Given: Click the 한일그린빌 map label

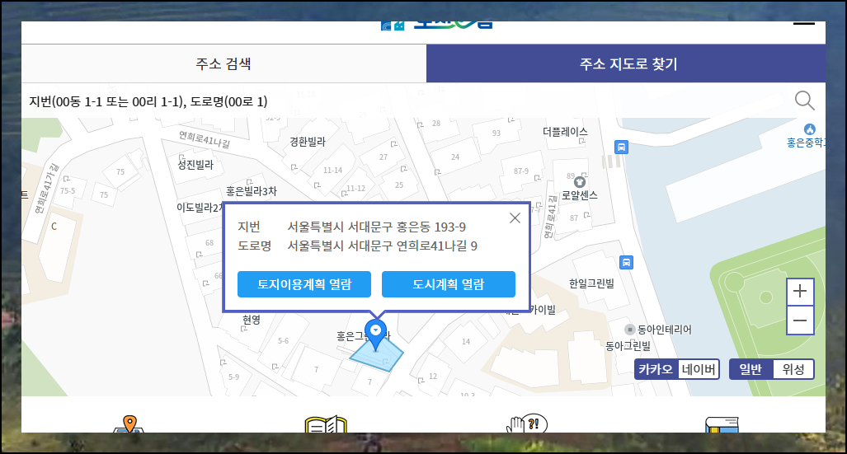Looking at the screenshot, I should pos(591,283).
